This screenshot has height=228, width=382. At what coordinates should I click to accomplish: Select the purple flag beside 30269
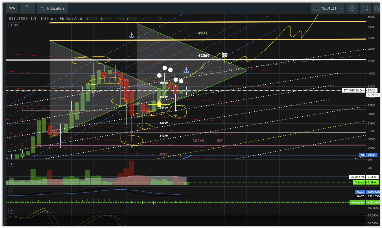tap(219, 141)
